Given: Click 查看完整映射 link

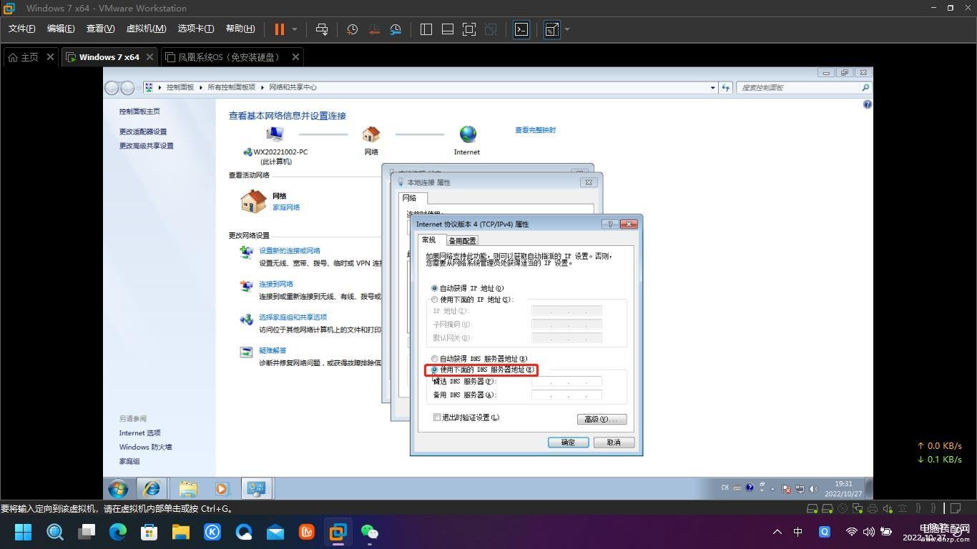Looking at the screenshot, I should click(x=535, y=130).
